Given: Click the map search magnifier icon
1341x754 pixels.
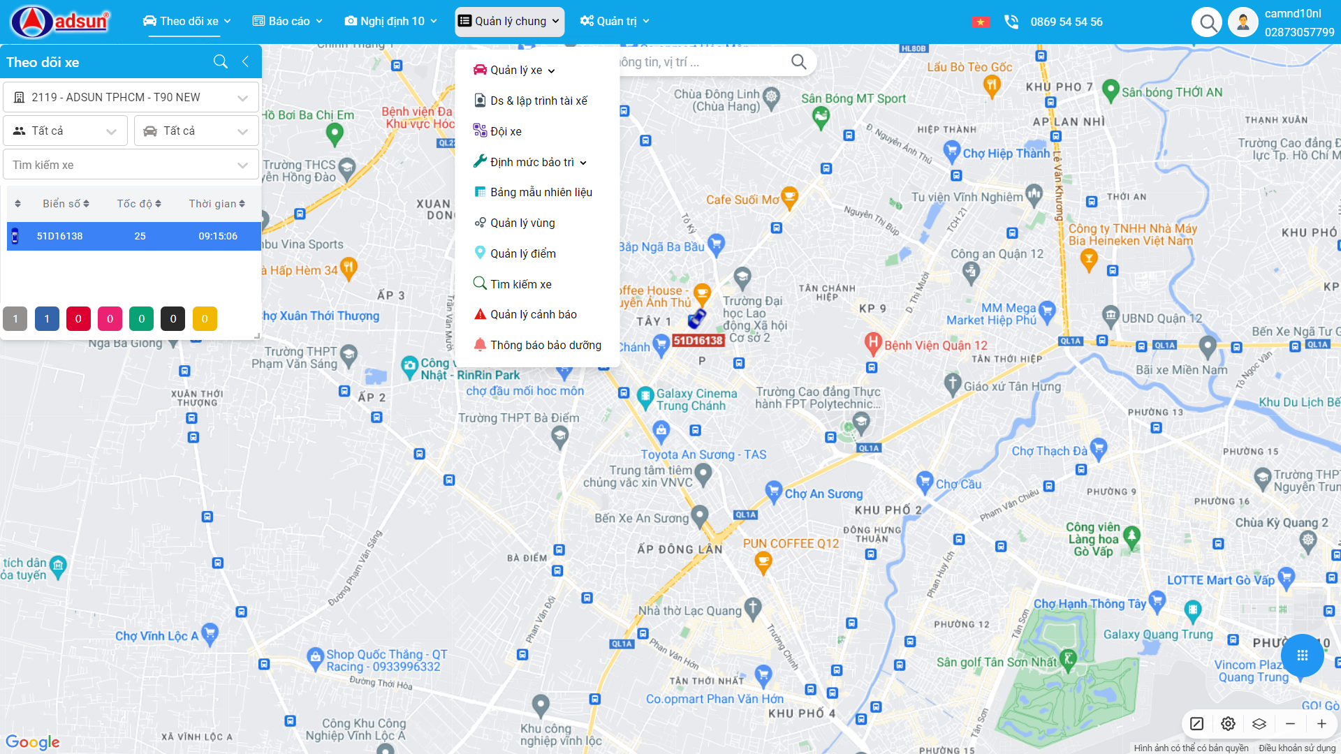Looking at the screenshot, I should pyautogui.click(x=798, y=62).
